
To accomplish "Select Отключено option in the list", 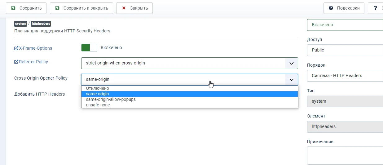I will (190, 89).
